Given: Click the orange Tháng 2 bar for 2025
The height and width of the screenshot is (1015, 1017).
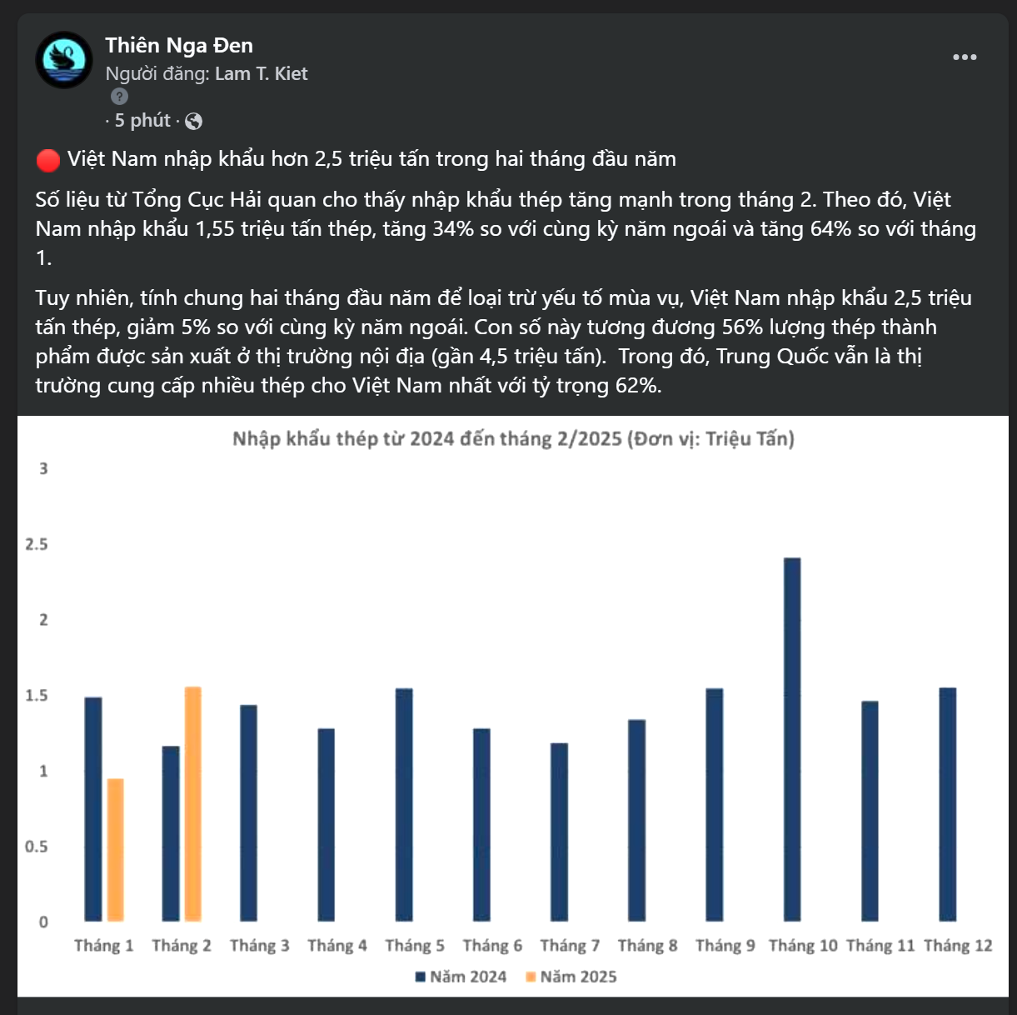Looking at the screenshot, I should 192,804.
